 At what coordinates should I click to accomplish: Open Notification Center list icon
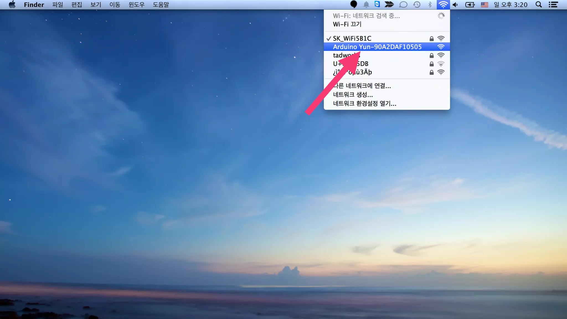coord(553,5)
